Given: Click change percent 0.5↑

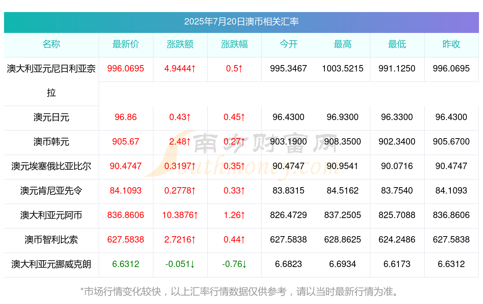Looking at the screenshot, I should click(235, 69).
